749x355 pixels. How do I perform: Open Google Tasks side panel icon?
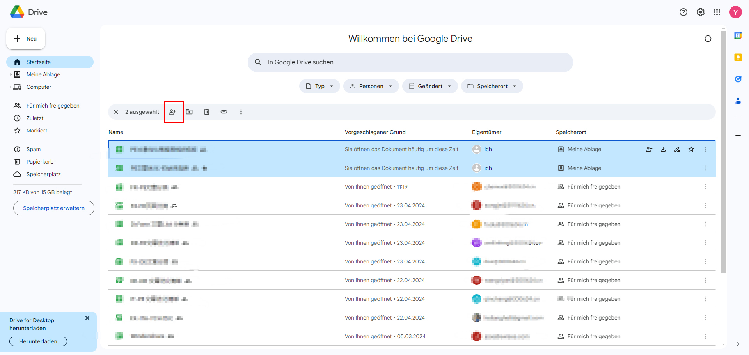point(738,79)
